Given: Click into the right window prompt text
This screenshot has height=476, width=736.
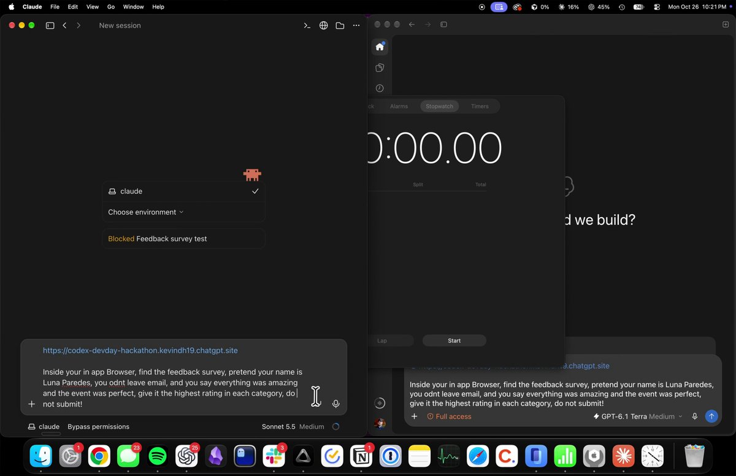Looking at the screenshot, I should pyautogui.click(x=561, y=394).
